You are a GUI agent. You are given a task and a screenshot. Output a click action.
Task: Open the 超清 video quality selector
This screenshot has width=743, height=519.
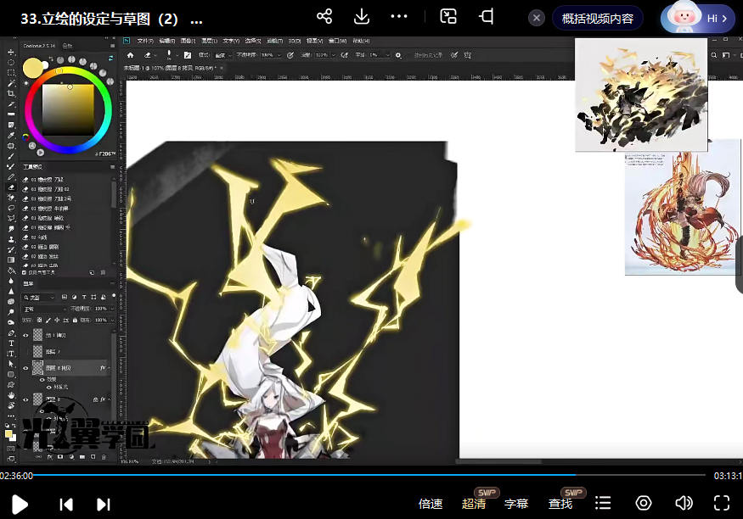pyautogui.click(x=474, y=504)
